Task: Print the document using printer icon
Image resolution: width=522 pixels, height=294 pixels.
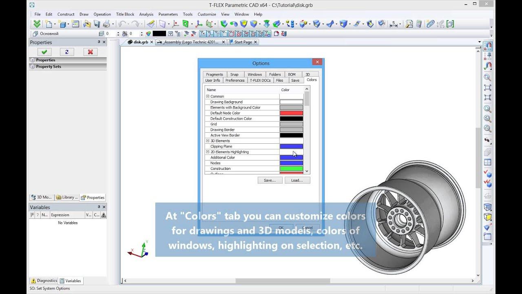Action: tap(106, 24)
